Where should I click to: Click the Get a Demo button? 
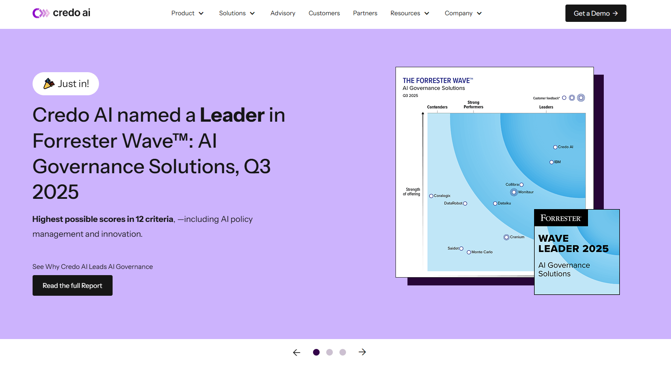tap(596, 13)
